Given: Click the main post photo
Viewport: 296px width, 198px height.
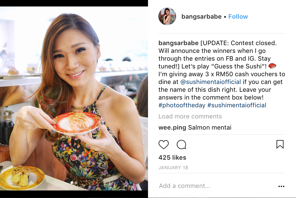Looking at the screenshot, I should point(74,98).
